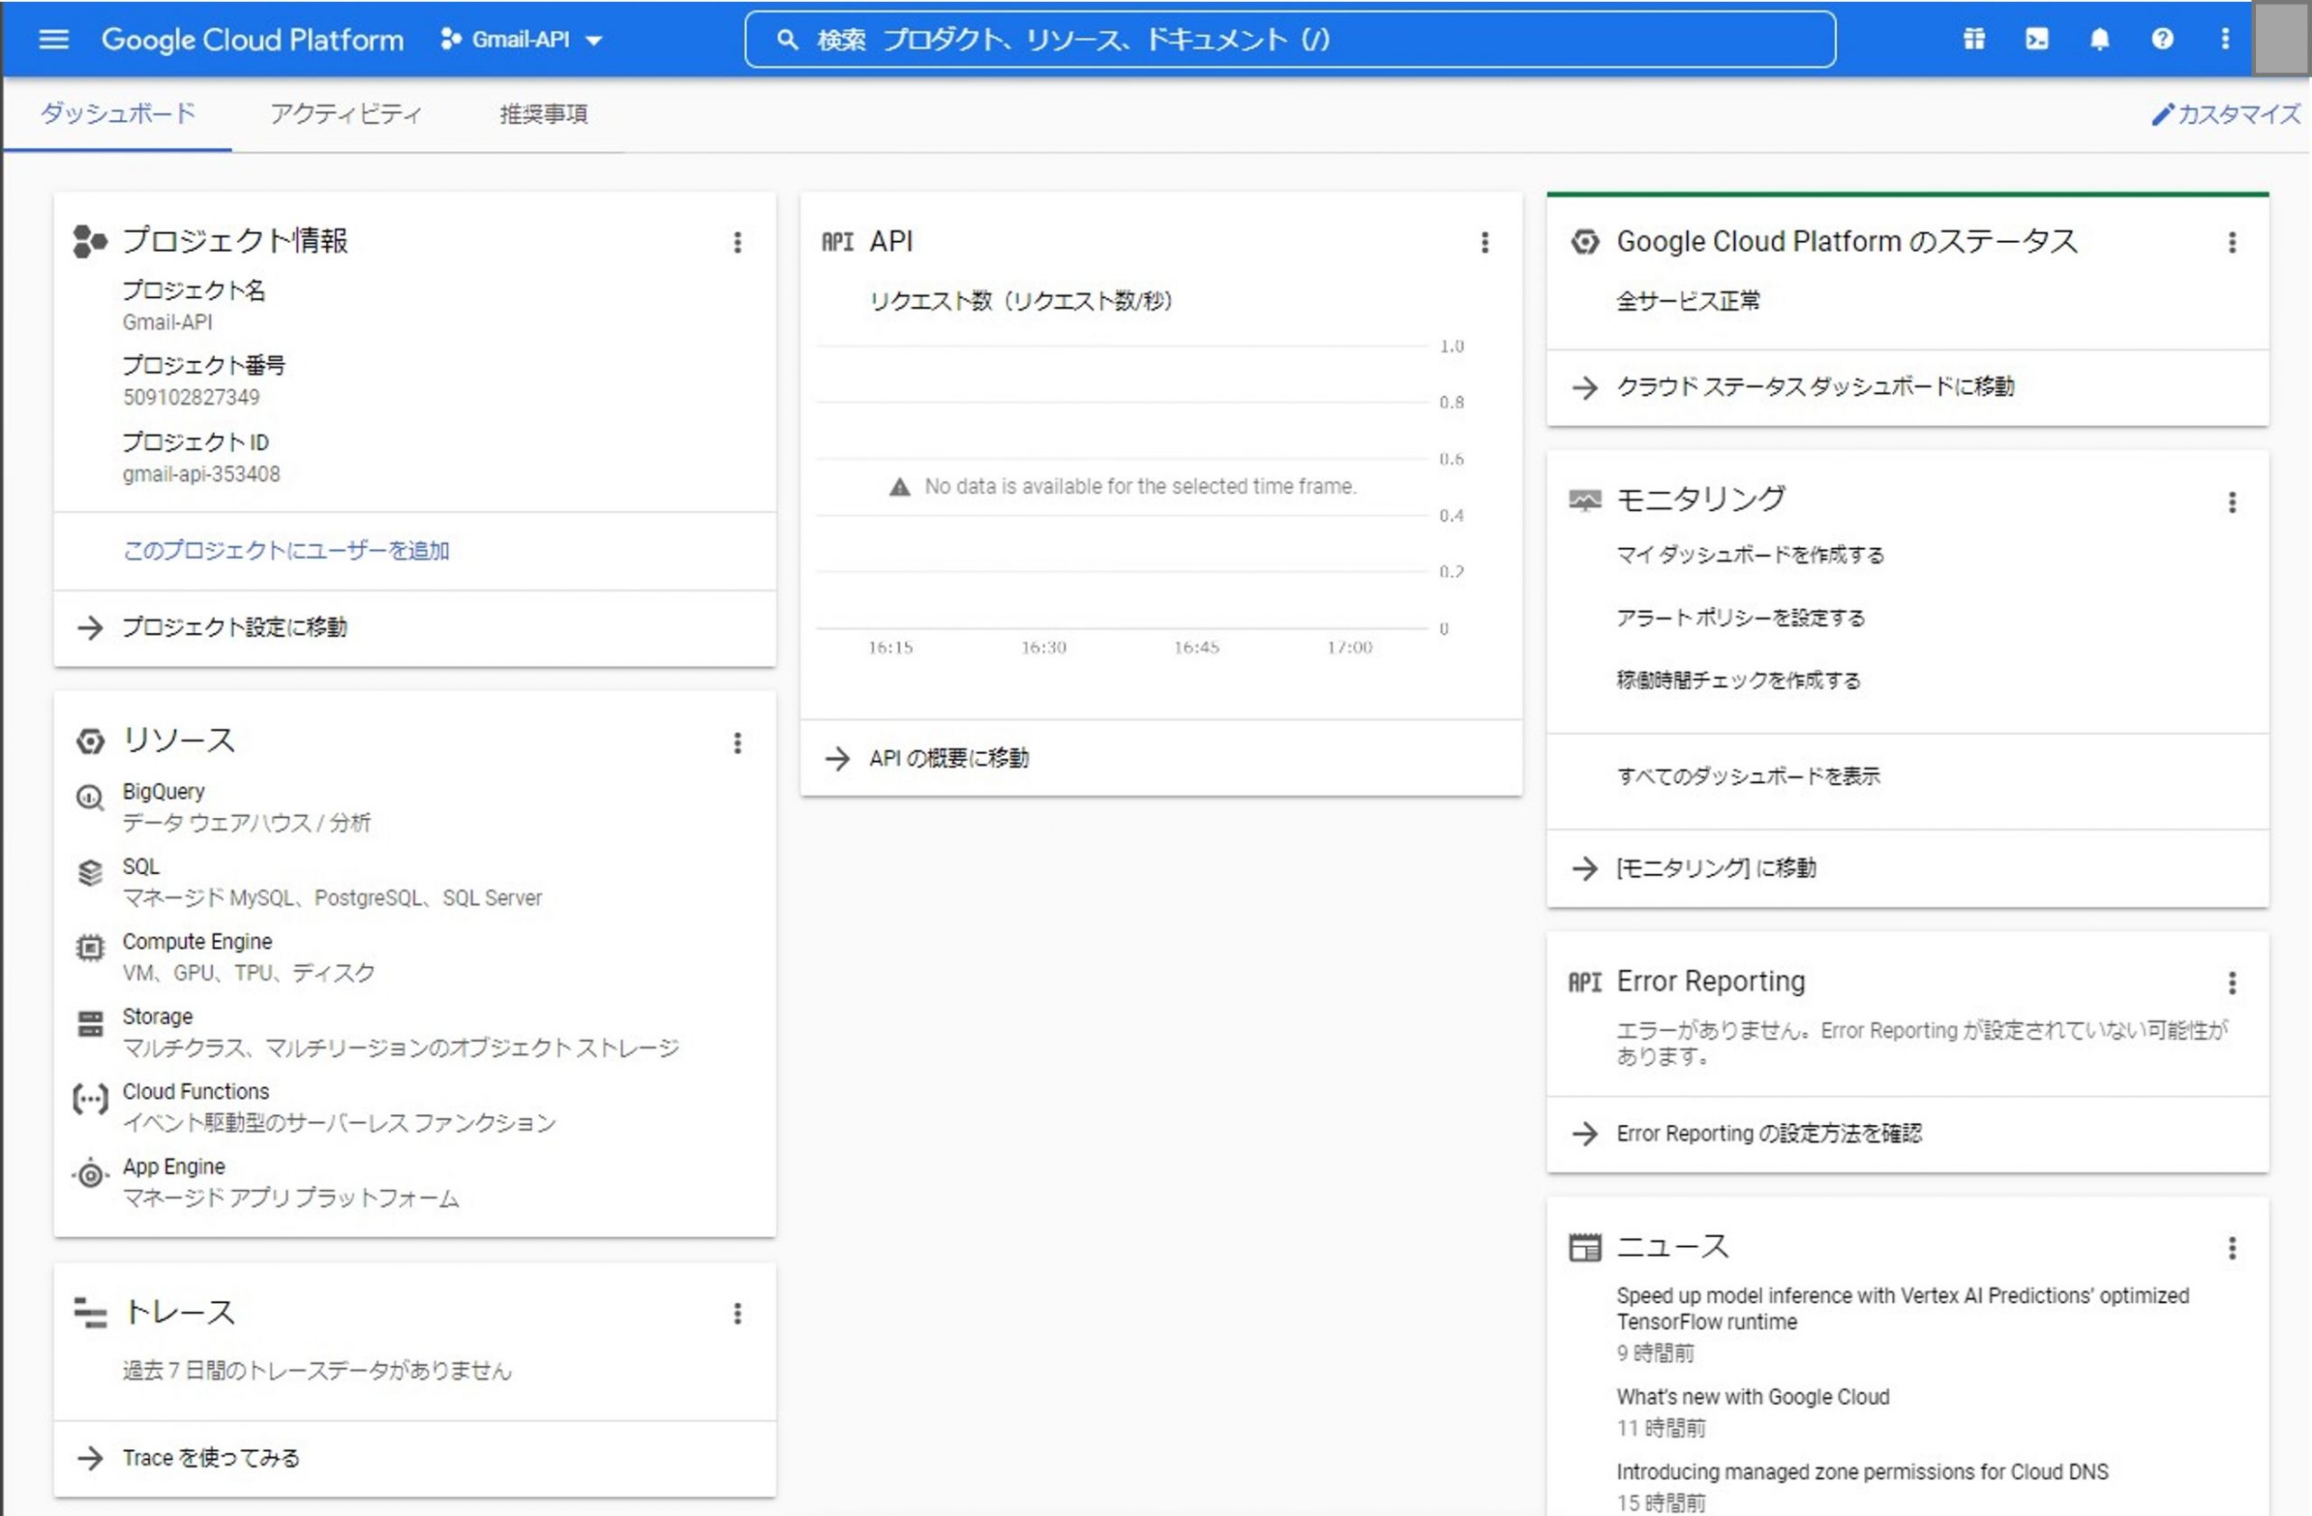Image resolution: width=2312 pixels, height=1516 pixels.
Task: Click the gift icon in the header
Action: point(1974,39)
